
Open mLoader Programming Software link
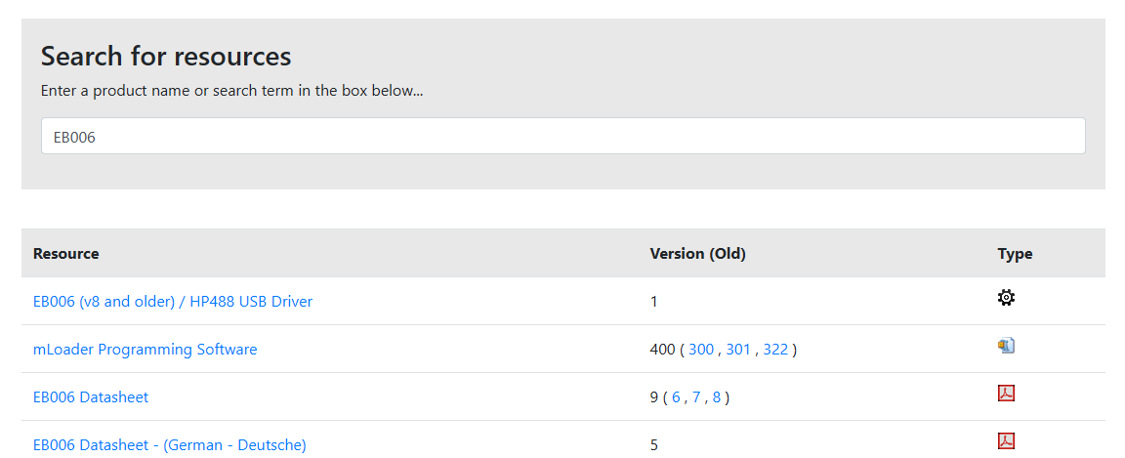tap(145, 350)
